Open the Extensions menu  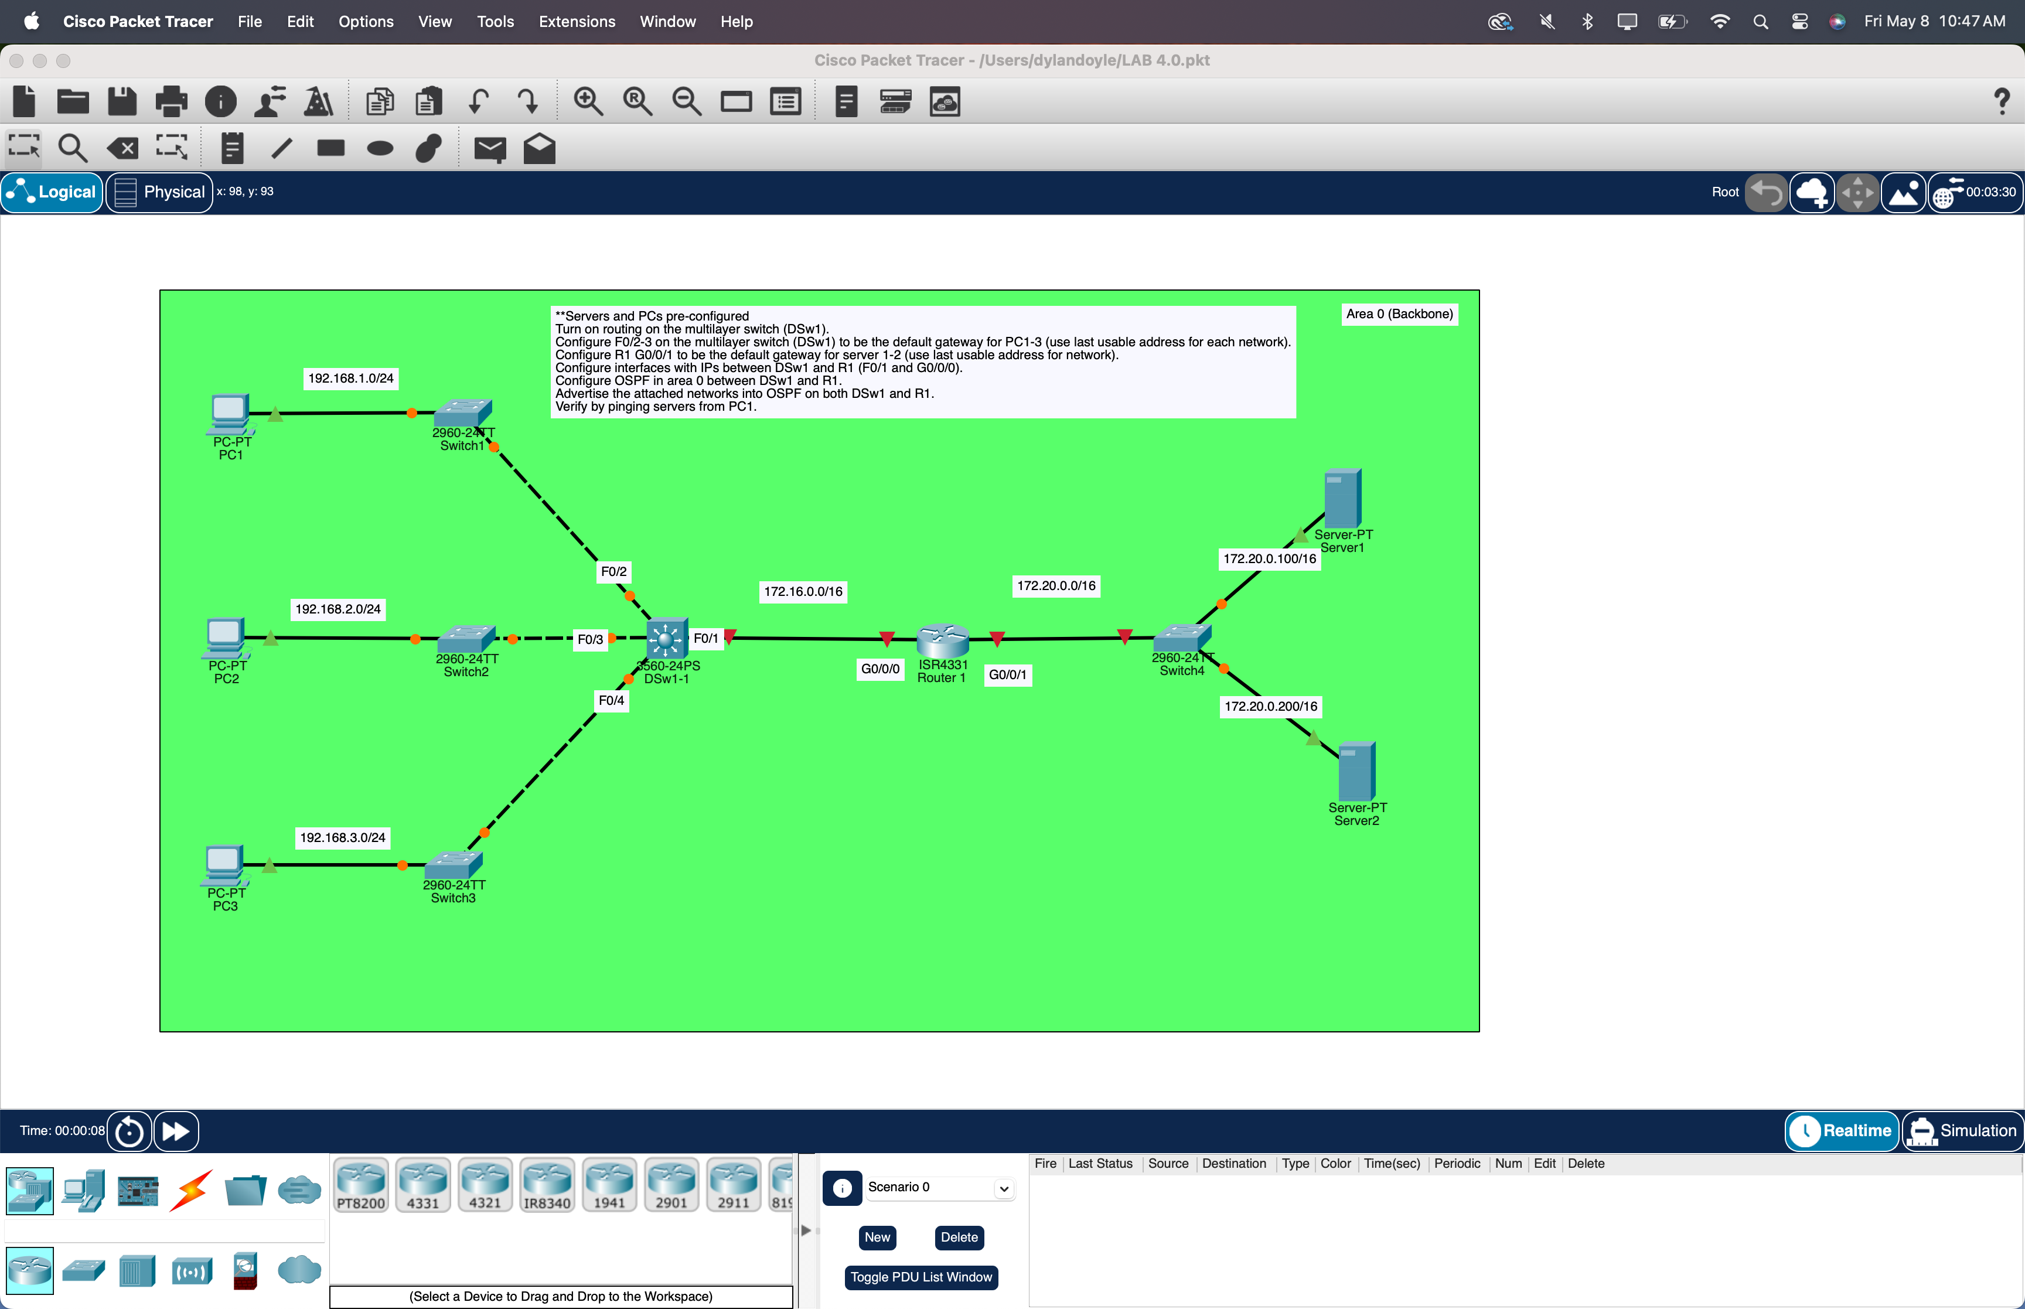click(x=577, y=21)
